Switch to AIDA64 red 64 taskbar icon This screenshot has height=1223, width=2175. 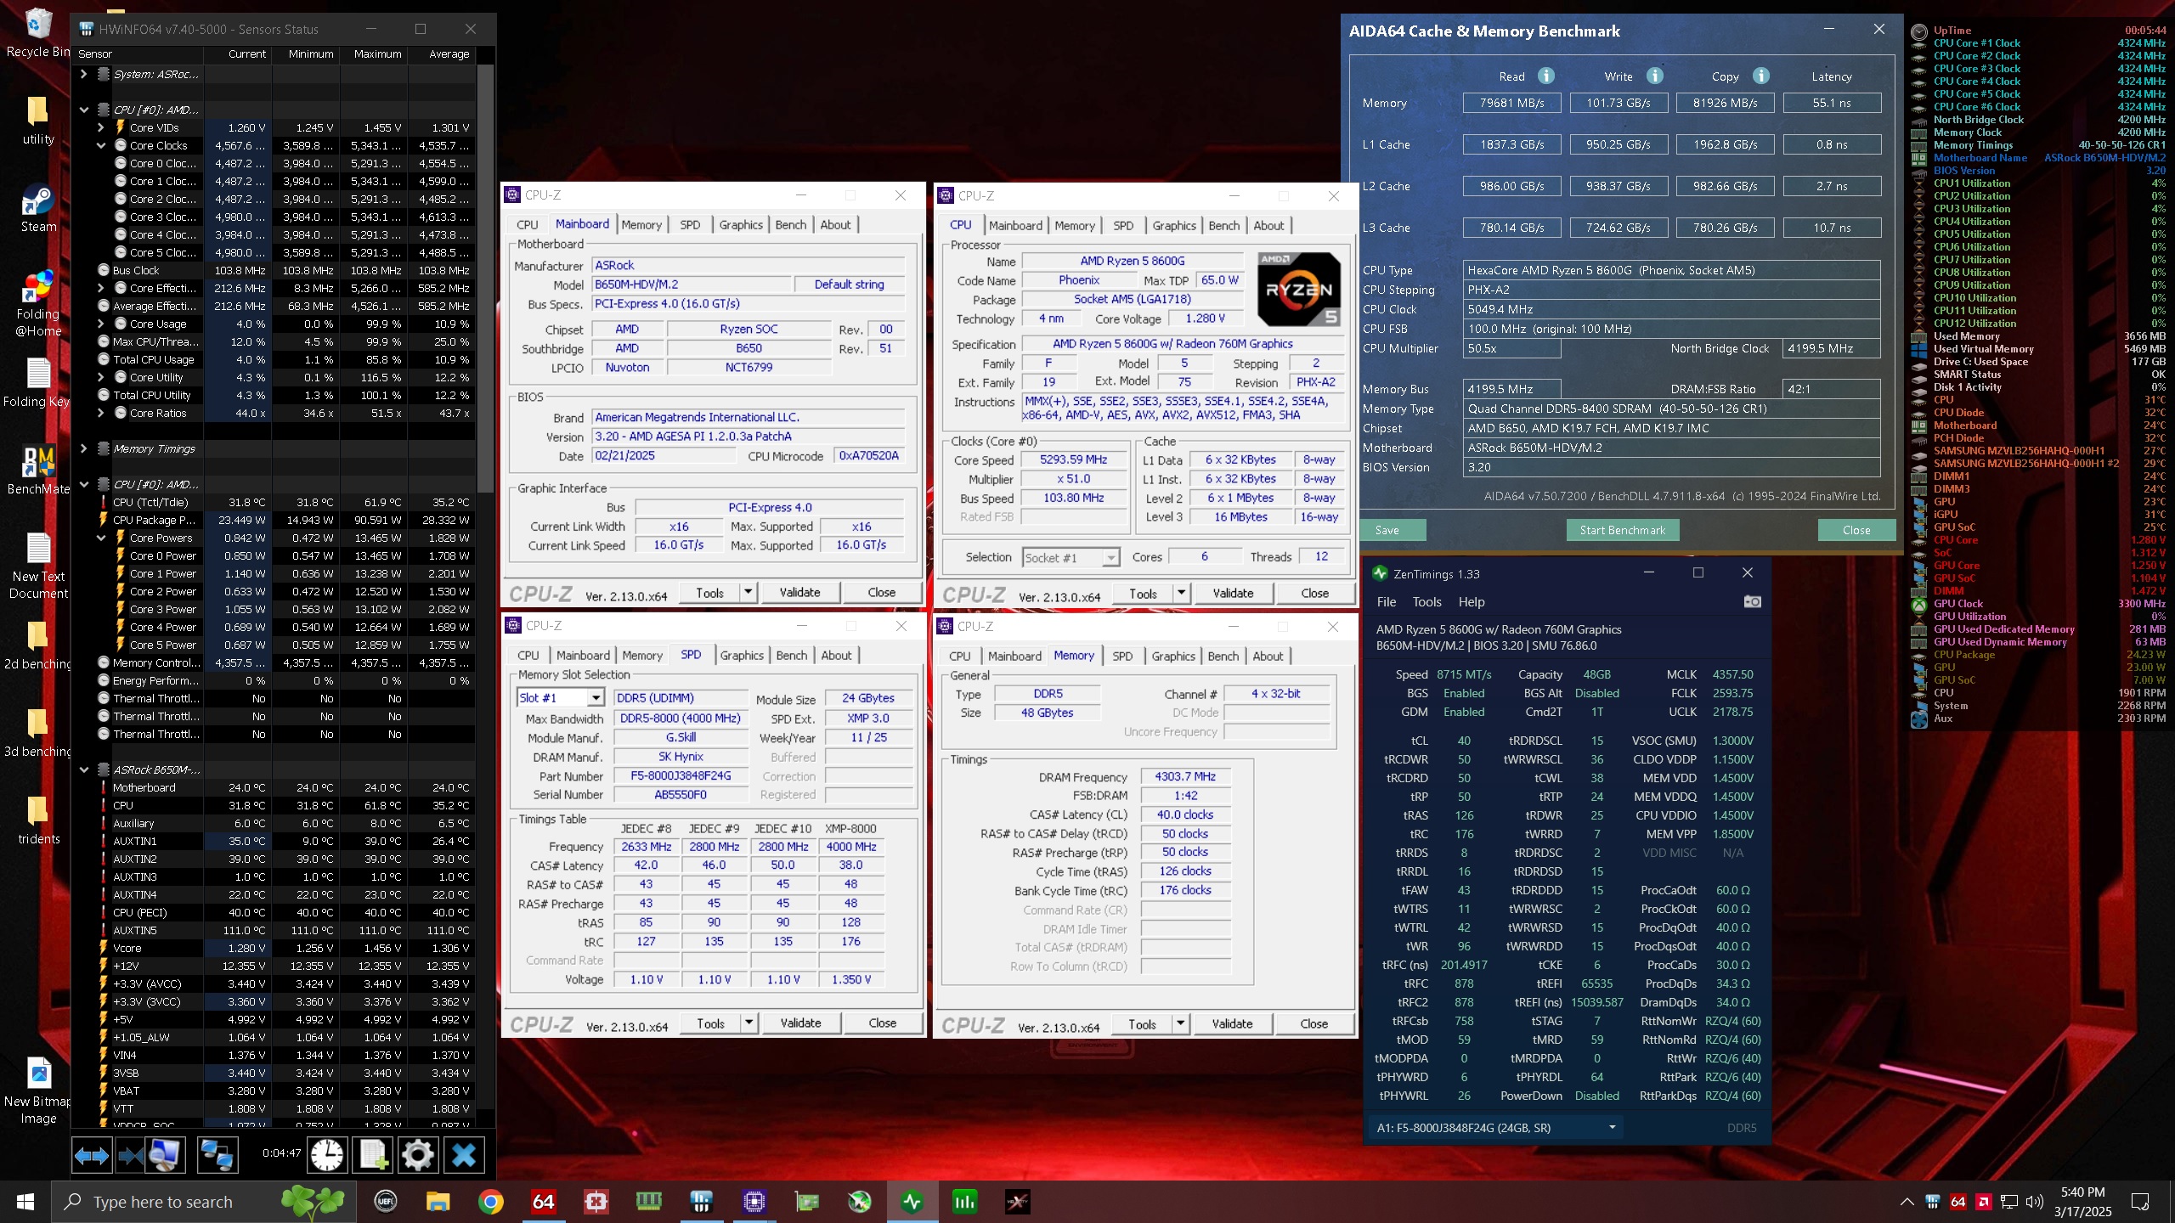(x=543, y=1201)
